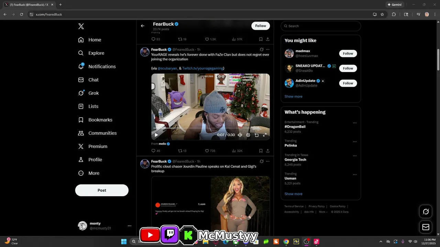This screenshot has height=247, width=440.
Task: Open more options on YourRAGE post
Action: coord(268,49)
